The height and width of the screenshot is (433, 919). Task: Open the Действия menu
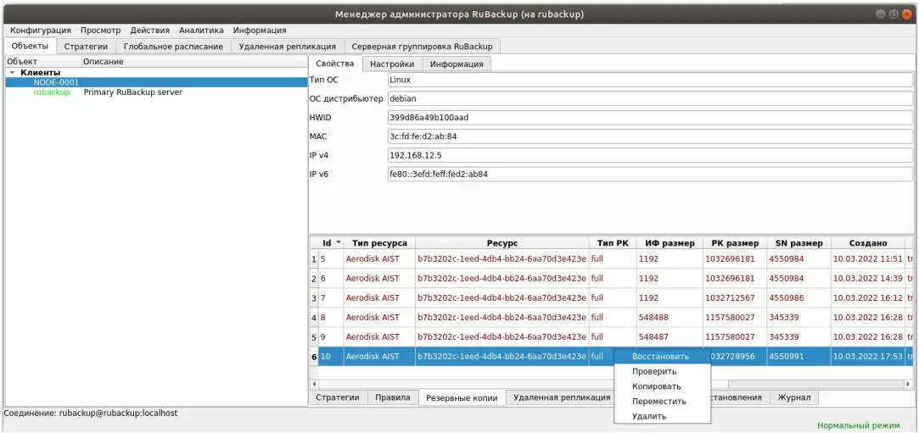149,31
